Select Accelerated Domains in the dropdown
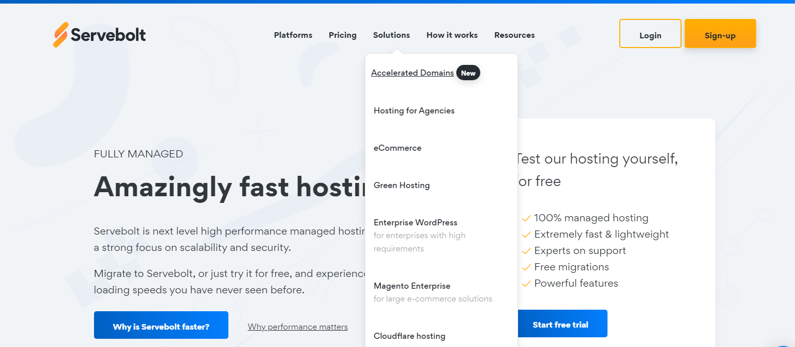Screen dimensions: 795x347 tap(412, 73)
